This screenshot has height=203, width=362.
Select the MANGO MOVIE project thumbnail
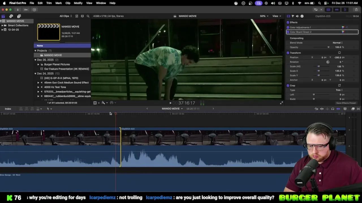pyautogui.click(x=49, y=32)
